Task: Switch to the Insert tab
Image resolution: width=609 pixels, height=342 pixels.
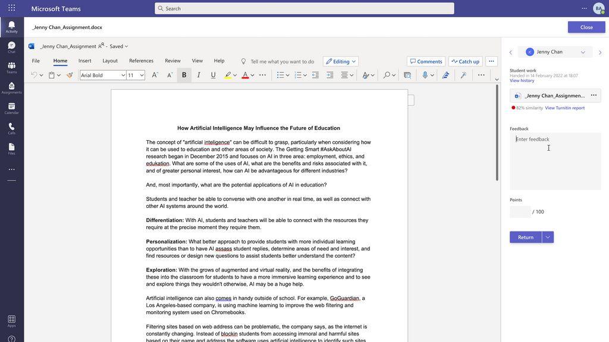Action: (84, 61)
